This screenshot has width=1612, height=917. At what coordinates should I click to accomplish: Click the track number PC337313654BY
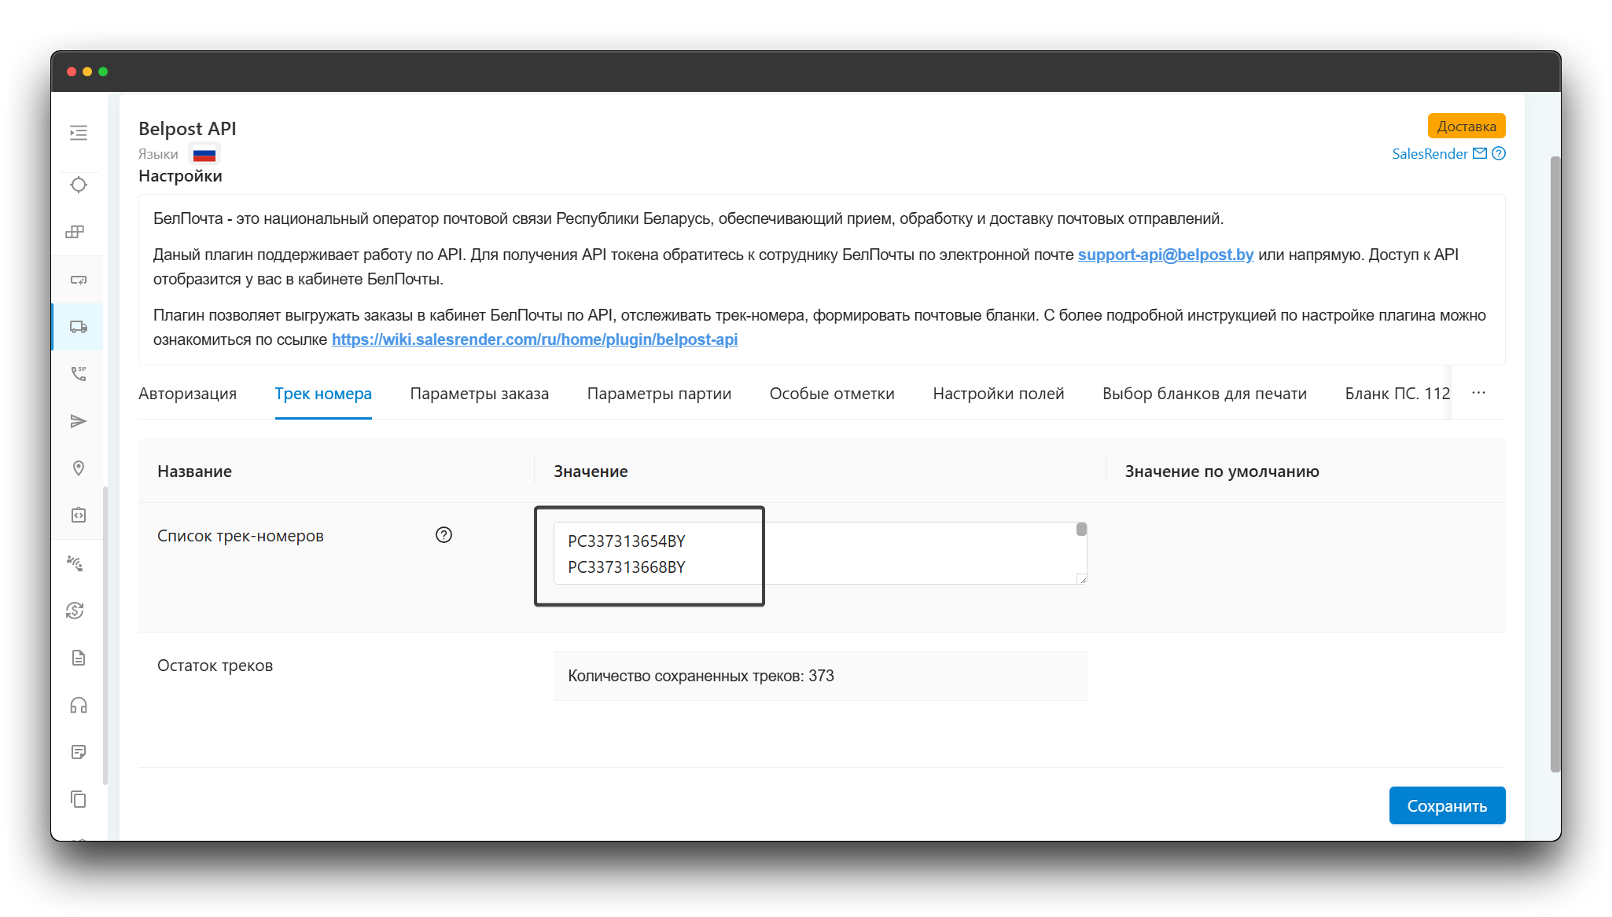point(627,541)
